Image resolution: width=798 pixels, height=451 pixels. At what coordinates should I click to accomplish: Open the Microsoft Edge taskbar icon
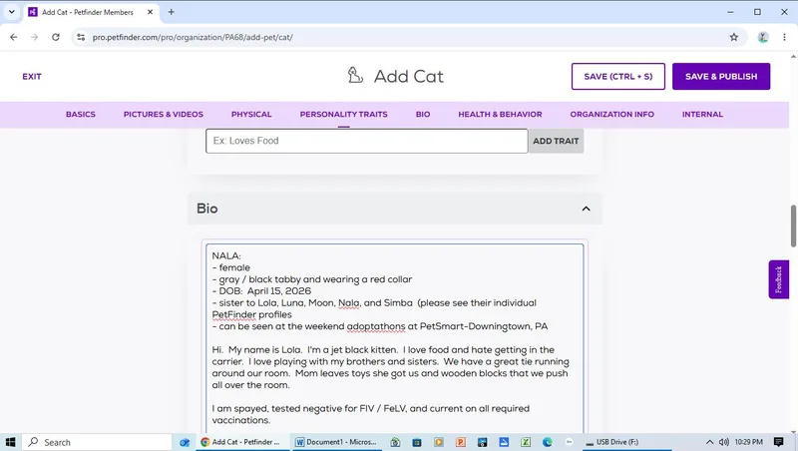548,442
